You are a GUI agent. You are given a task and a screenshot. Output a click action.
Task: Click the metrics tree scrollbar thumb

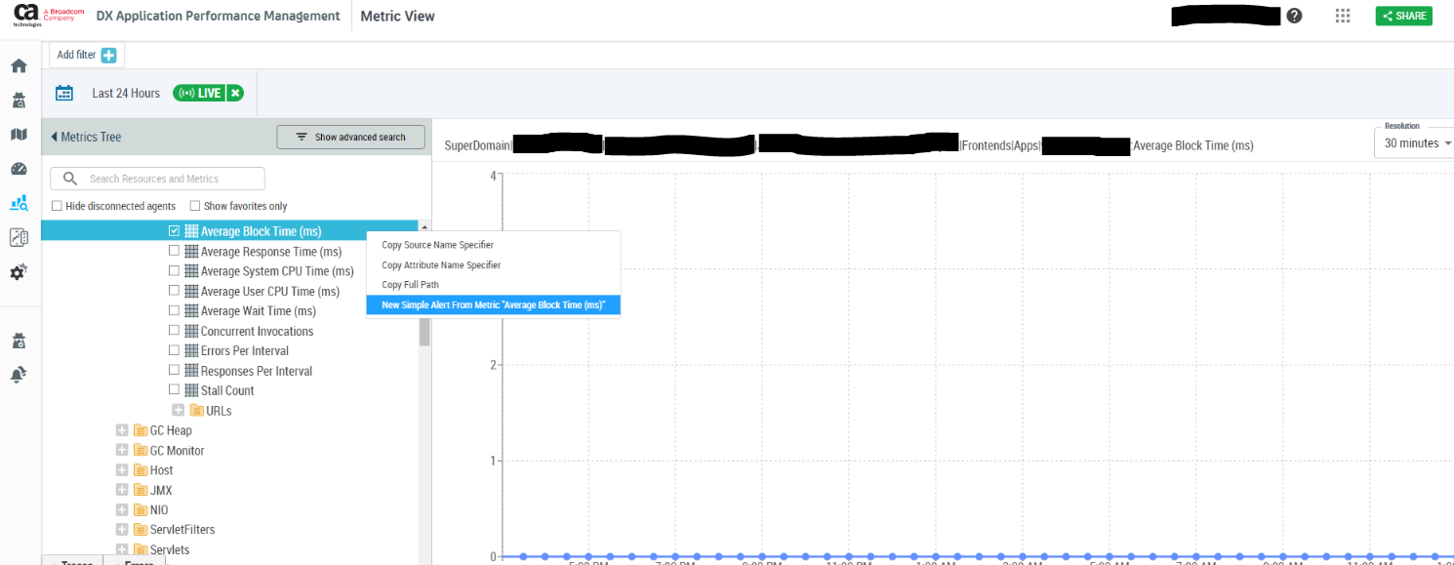point(424,334)
